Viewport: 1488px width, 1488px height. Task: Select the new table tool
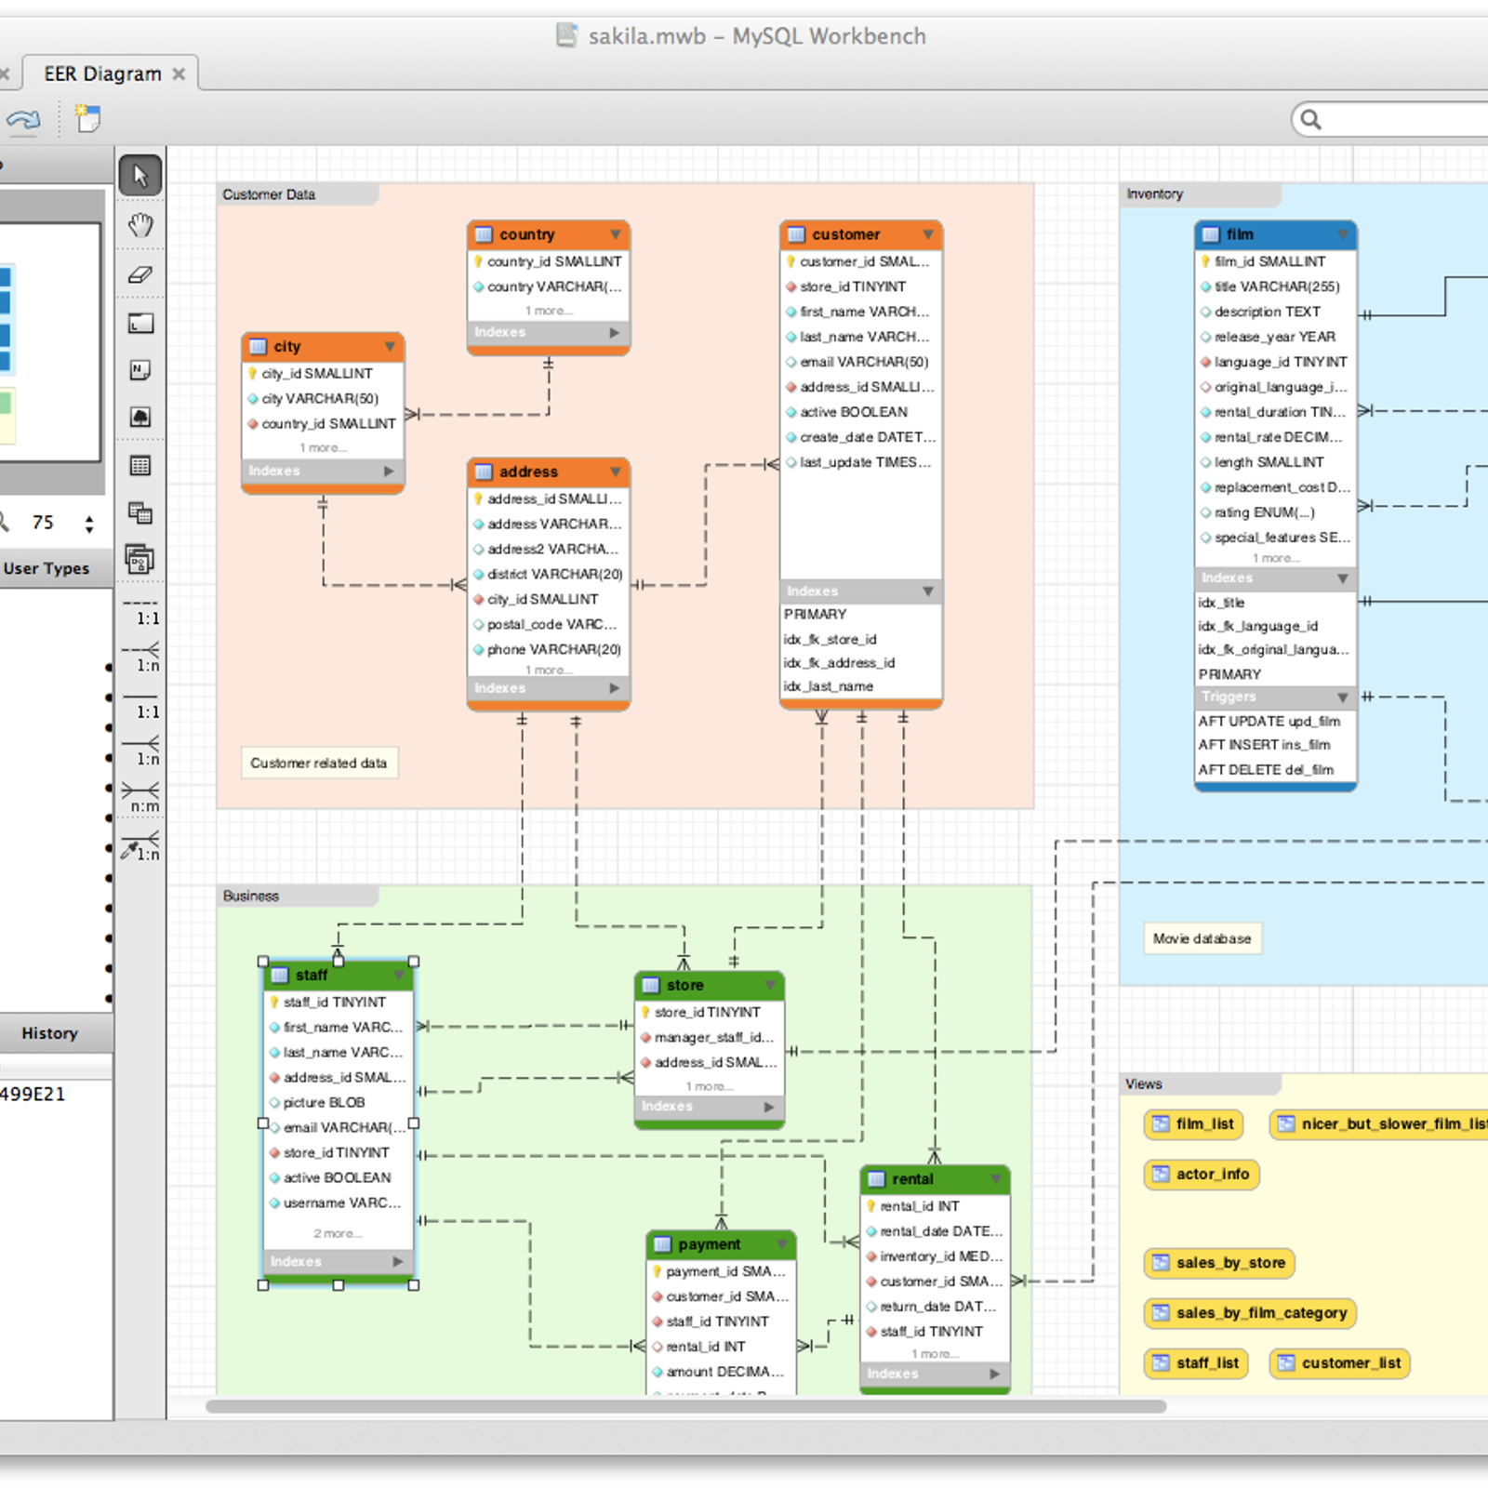(x=140, y=466)
